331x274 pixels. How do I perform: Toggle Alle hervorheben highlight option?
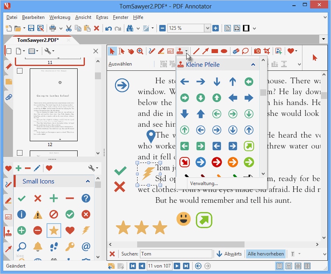(x=265, y=254)
